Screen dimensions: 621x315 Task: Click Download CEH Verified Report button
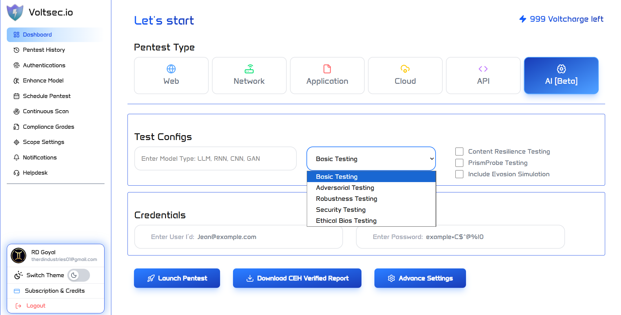[297, 278]
